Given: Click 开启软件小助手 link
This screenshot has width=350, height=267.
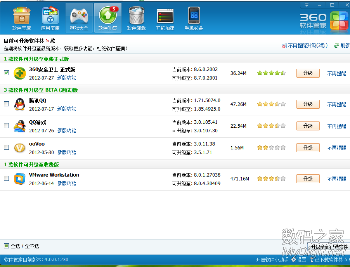Looking at the screenshot, I should tap(272, 260).
